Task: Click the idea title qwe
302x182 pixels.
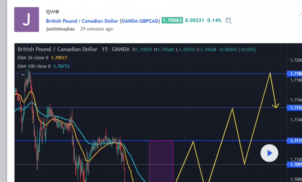Action: [x=51, y=11]
